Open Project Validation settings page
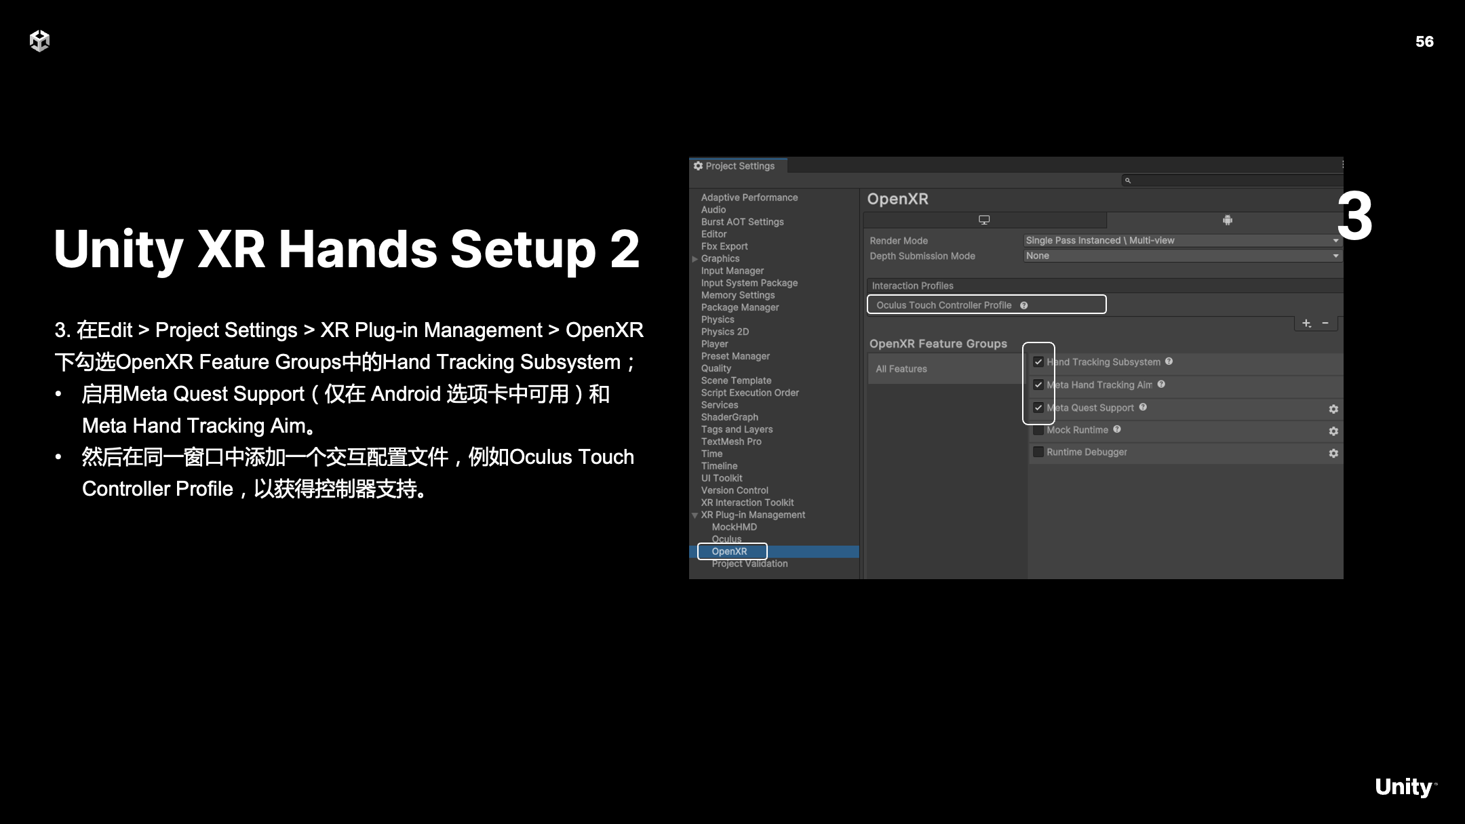 point(749,564)
